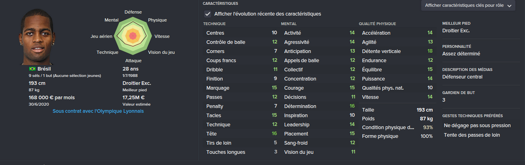Select the Détermination attribute row
This screenshot has height=165, width=525.
[319, 106]
